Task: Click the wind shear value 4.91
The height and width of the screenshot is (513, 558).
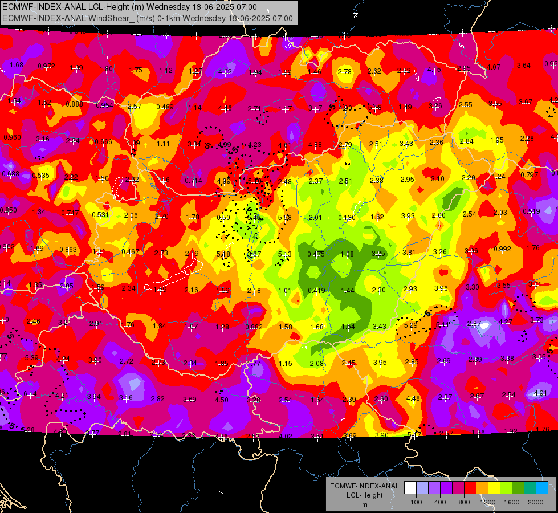Action: (x=540, y=393)
